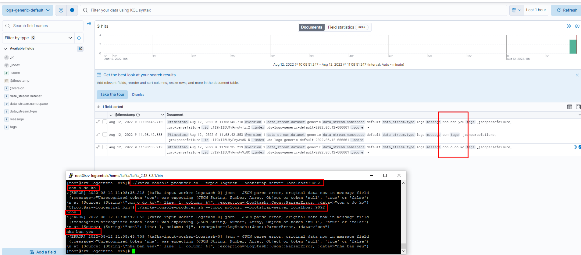Image resolution: width=581 pixels, height=255 pixels.
Task: Open the display options table icon
Action: [x=569, y=107]
